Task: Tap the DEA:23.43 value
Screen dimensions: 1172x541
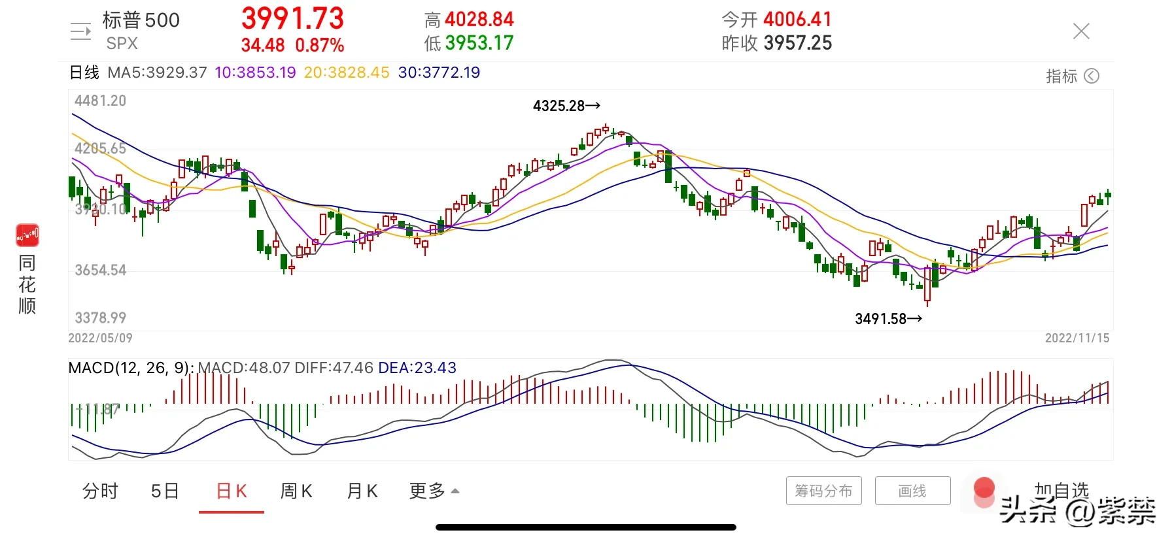Action: tap(417, 368)
